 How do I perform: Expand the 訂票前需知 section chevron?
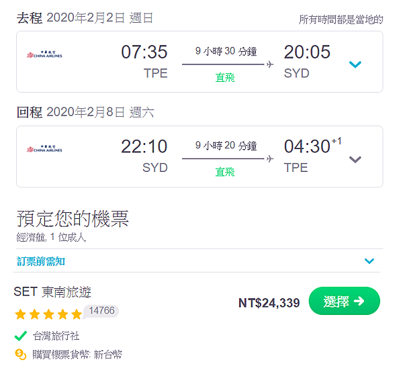(369, 261)
